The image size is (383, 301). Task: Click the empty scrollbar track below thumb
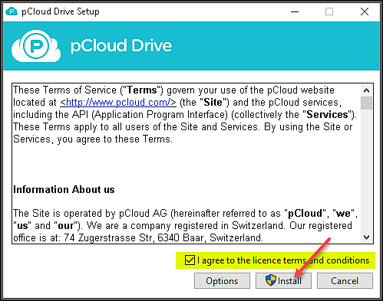366,171
